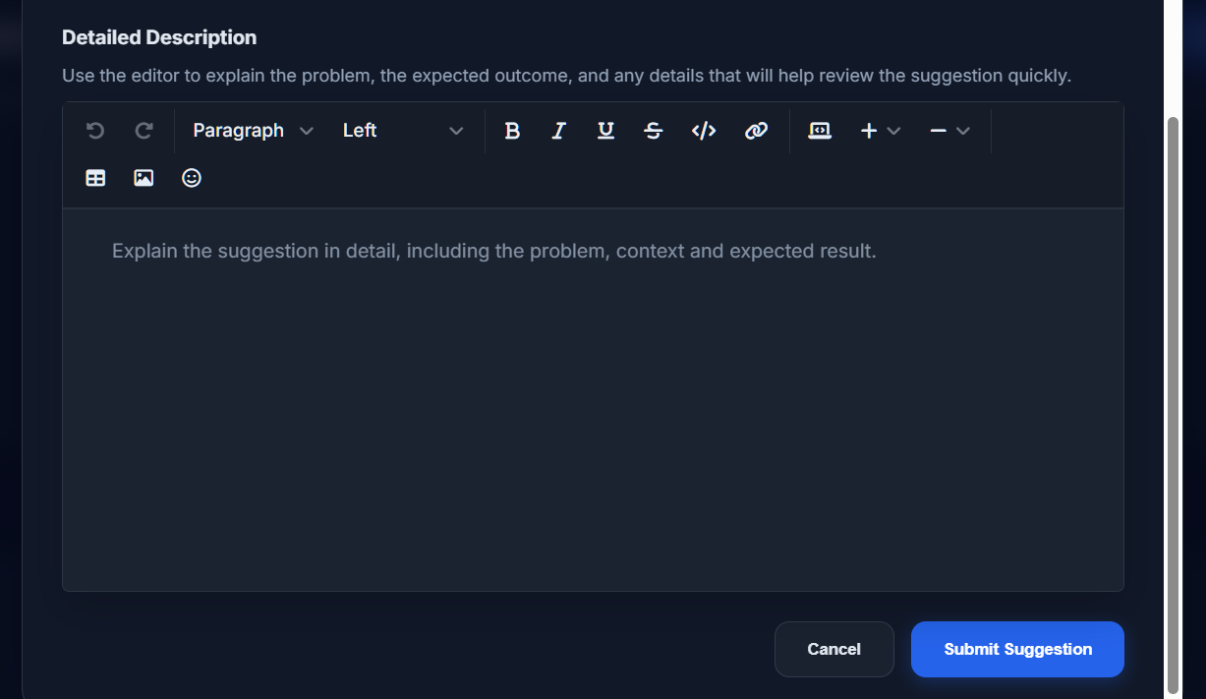Click the inline code icon
This screenshot has height=699, width=1206.
point(704,131)
